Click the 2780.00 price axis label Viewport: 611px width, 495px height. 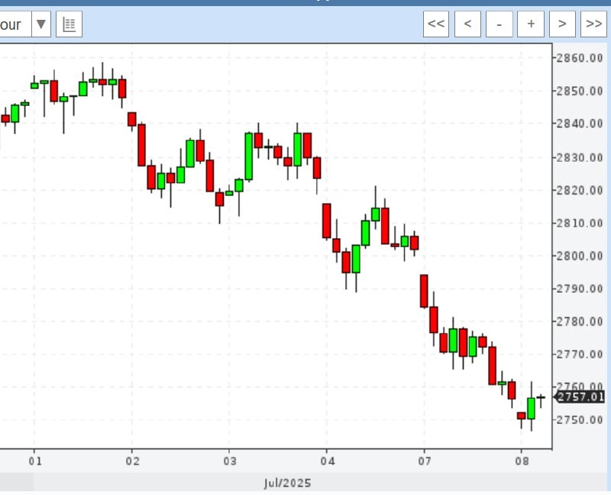click(580, 322)
